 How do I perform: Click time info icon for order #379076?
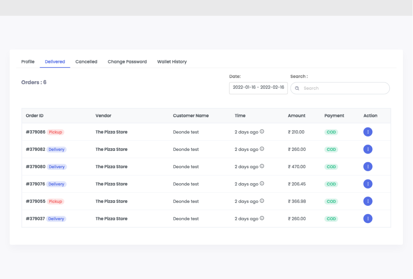click(x=262, y=184)
